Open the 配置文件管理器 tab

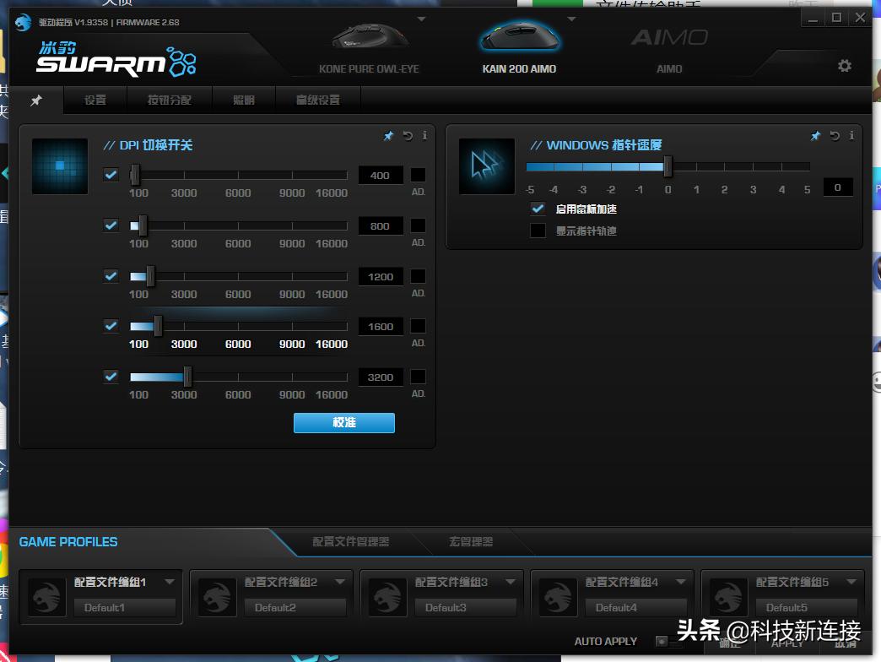[x=350, y=542]
